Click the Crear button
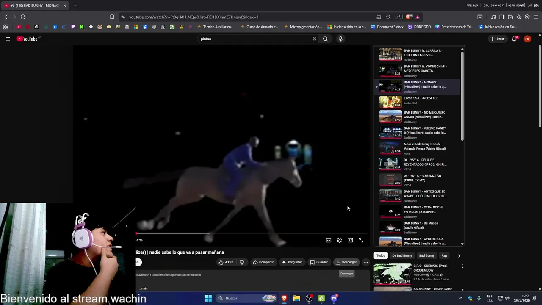The width and height of the screenshot is (542, 305). coord(497,39)
